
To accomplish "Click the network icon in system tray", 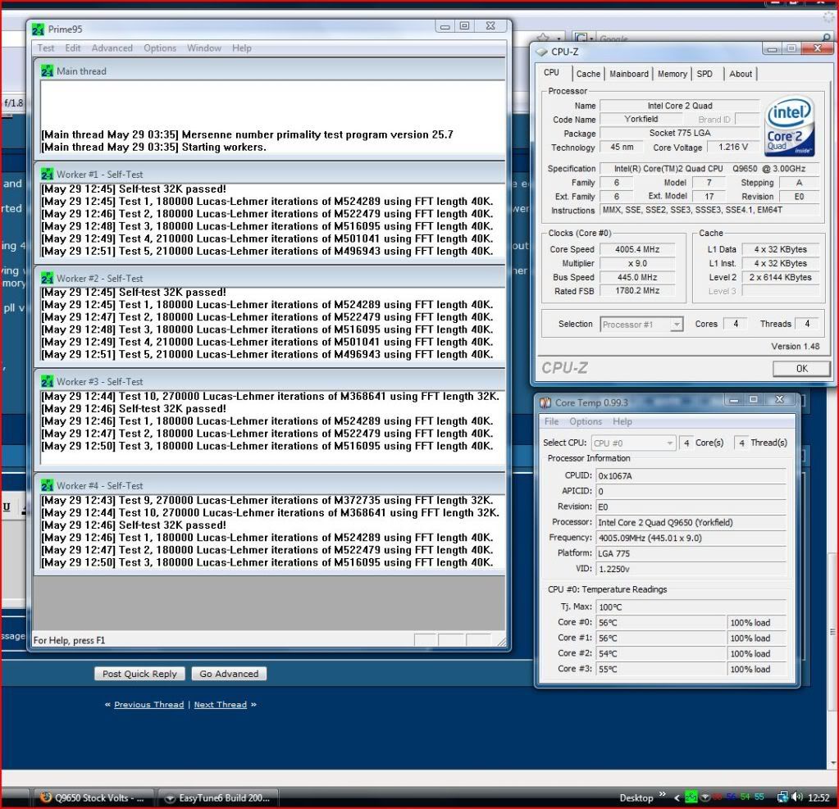I will pos(782,798).
